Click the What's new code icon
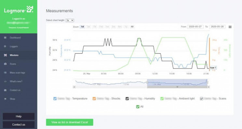 (5, 81)
